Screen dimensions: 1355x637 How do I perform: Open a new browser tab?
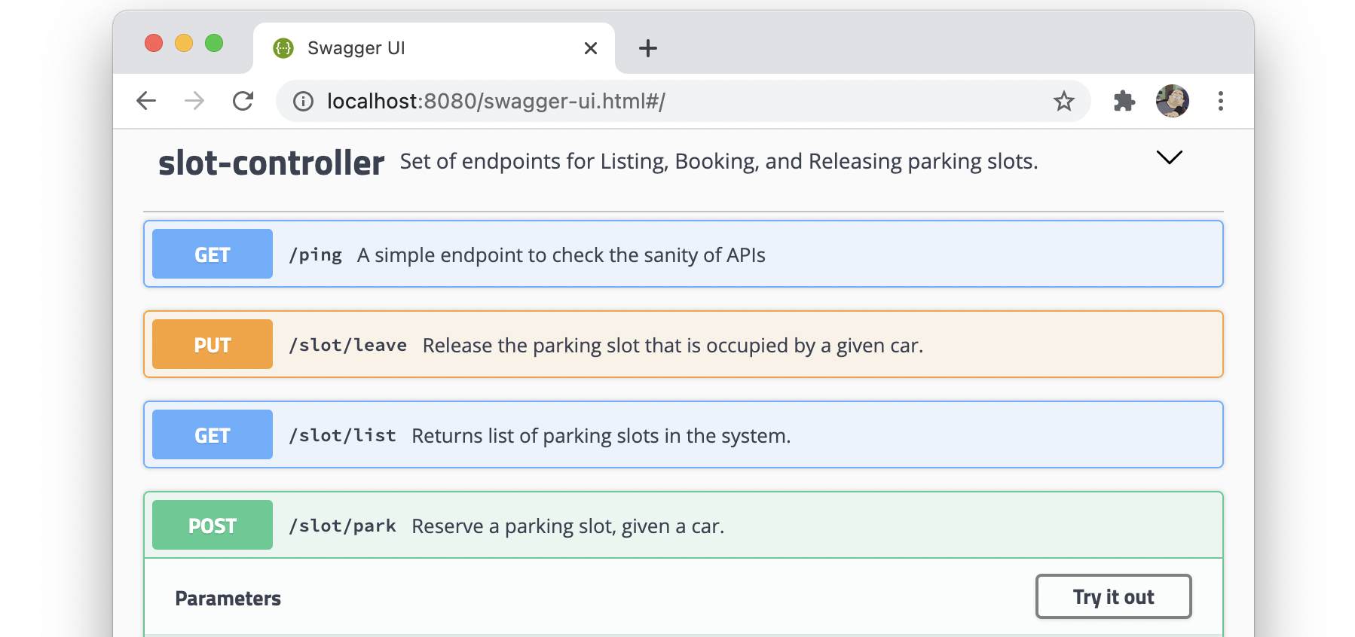click(647, 49)
